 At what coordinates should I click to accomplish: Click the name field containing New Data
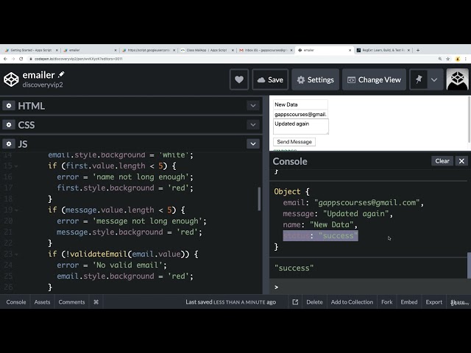[300, 104]
